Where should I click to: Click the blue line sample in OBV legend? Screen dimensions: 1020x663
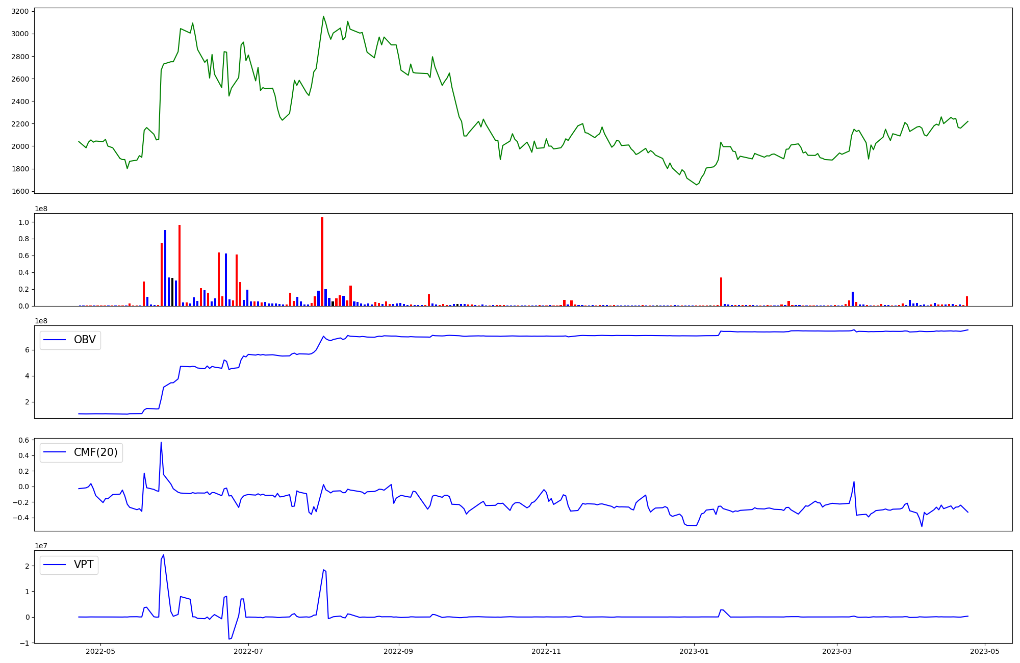pos(55,340)
